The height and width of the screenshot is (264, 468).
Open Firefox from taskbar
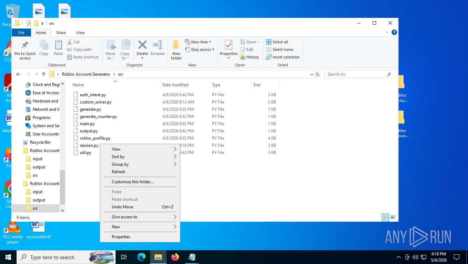pyautogui.click(x=175, y=257)
